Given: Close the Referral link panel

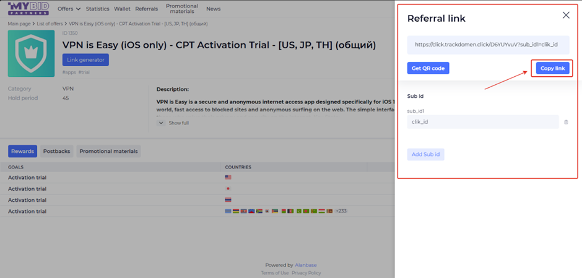Looking at the screenshot, I should coord(566,15).
